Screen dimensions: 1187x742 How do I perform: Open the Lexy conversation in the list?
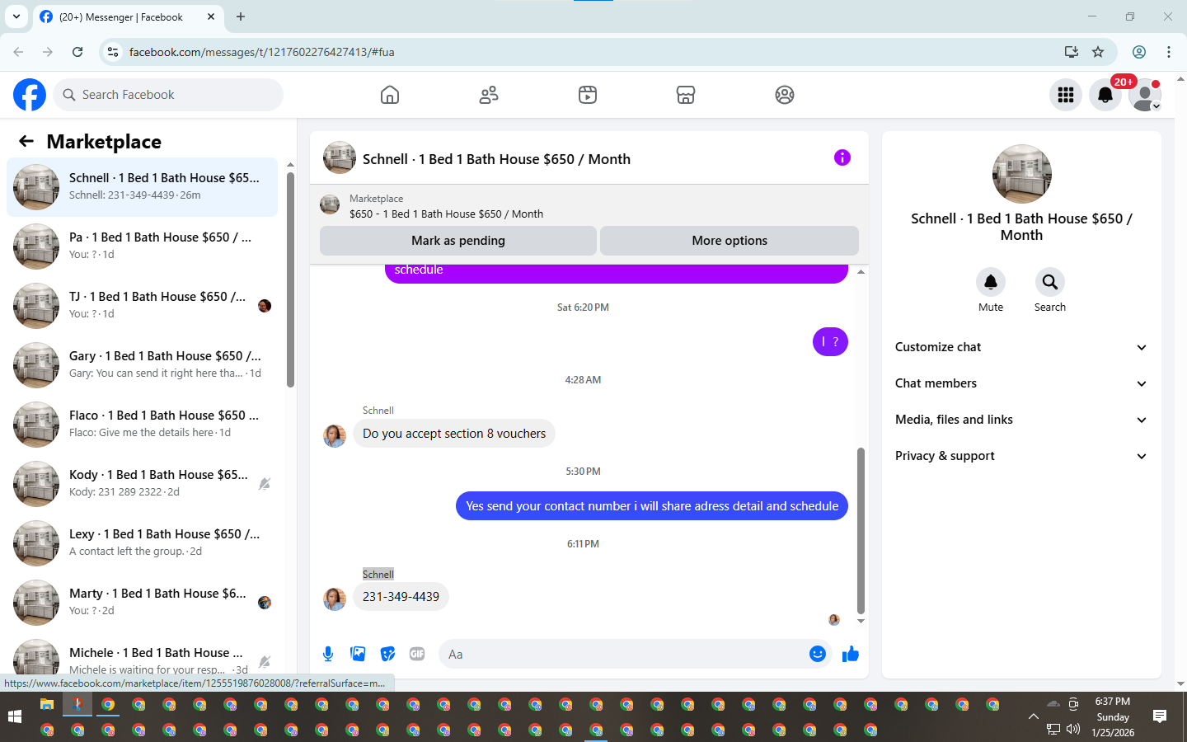click(x=143, y=543)
